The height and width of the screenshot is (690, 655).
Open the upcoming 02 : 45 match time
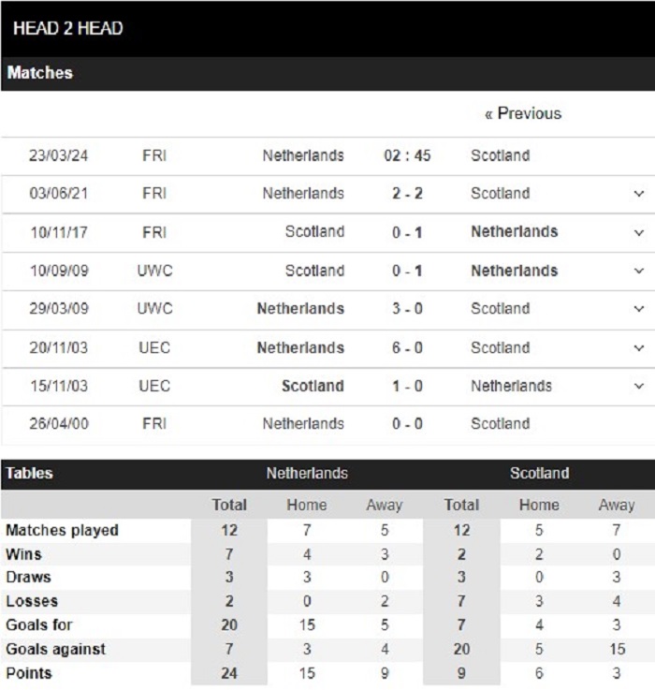pyautogui.click(x=407, y=155)
